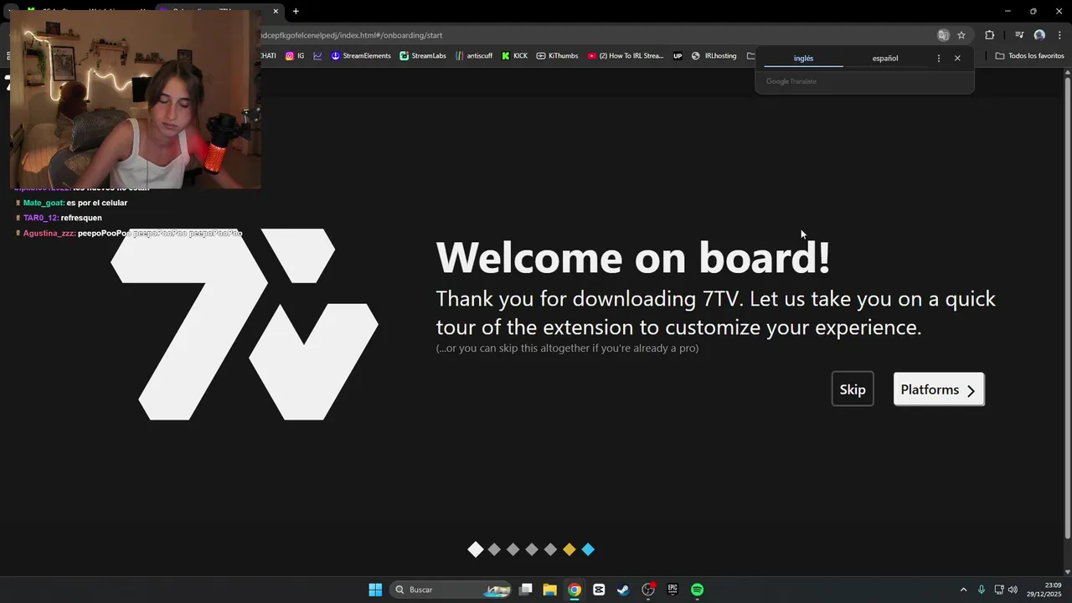Continue to the Platforms step
1072x603 pixels.
939,389
